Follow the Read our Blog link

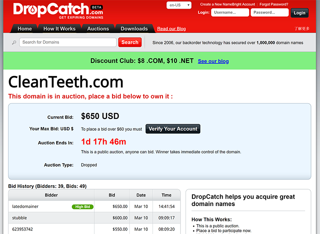coord(171,29)
